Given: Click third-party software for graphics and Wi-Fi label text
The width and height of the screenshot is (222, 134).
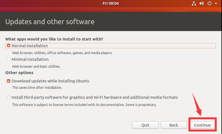Looking at the screenshot, I should [95, 97].
